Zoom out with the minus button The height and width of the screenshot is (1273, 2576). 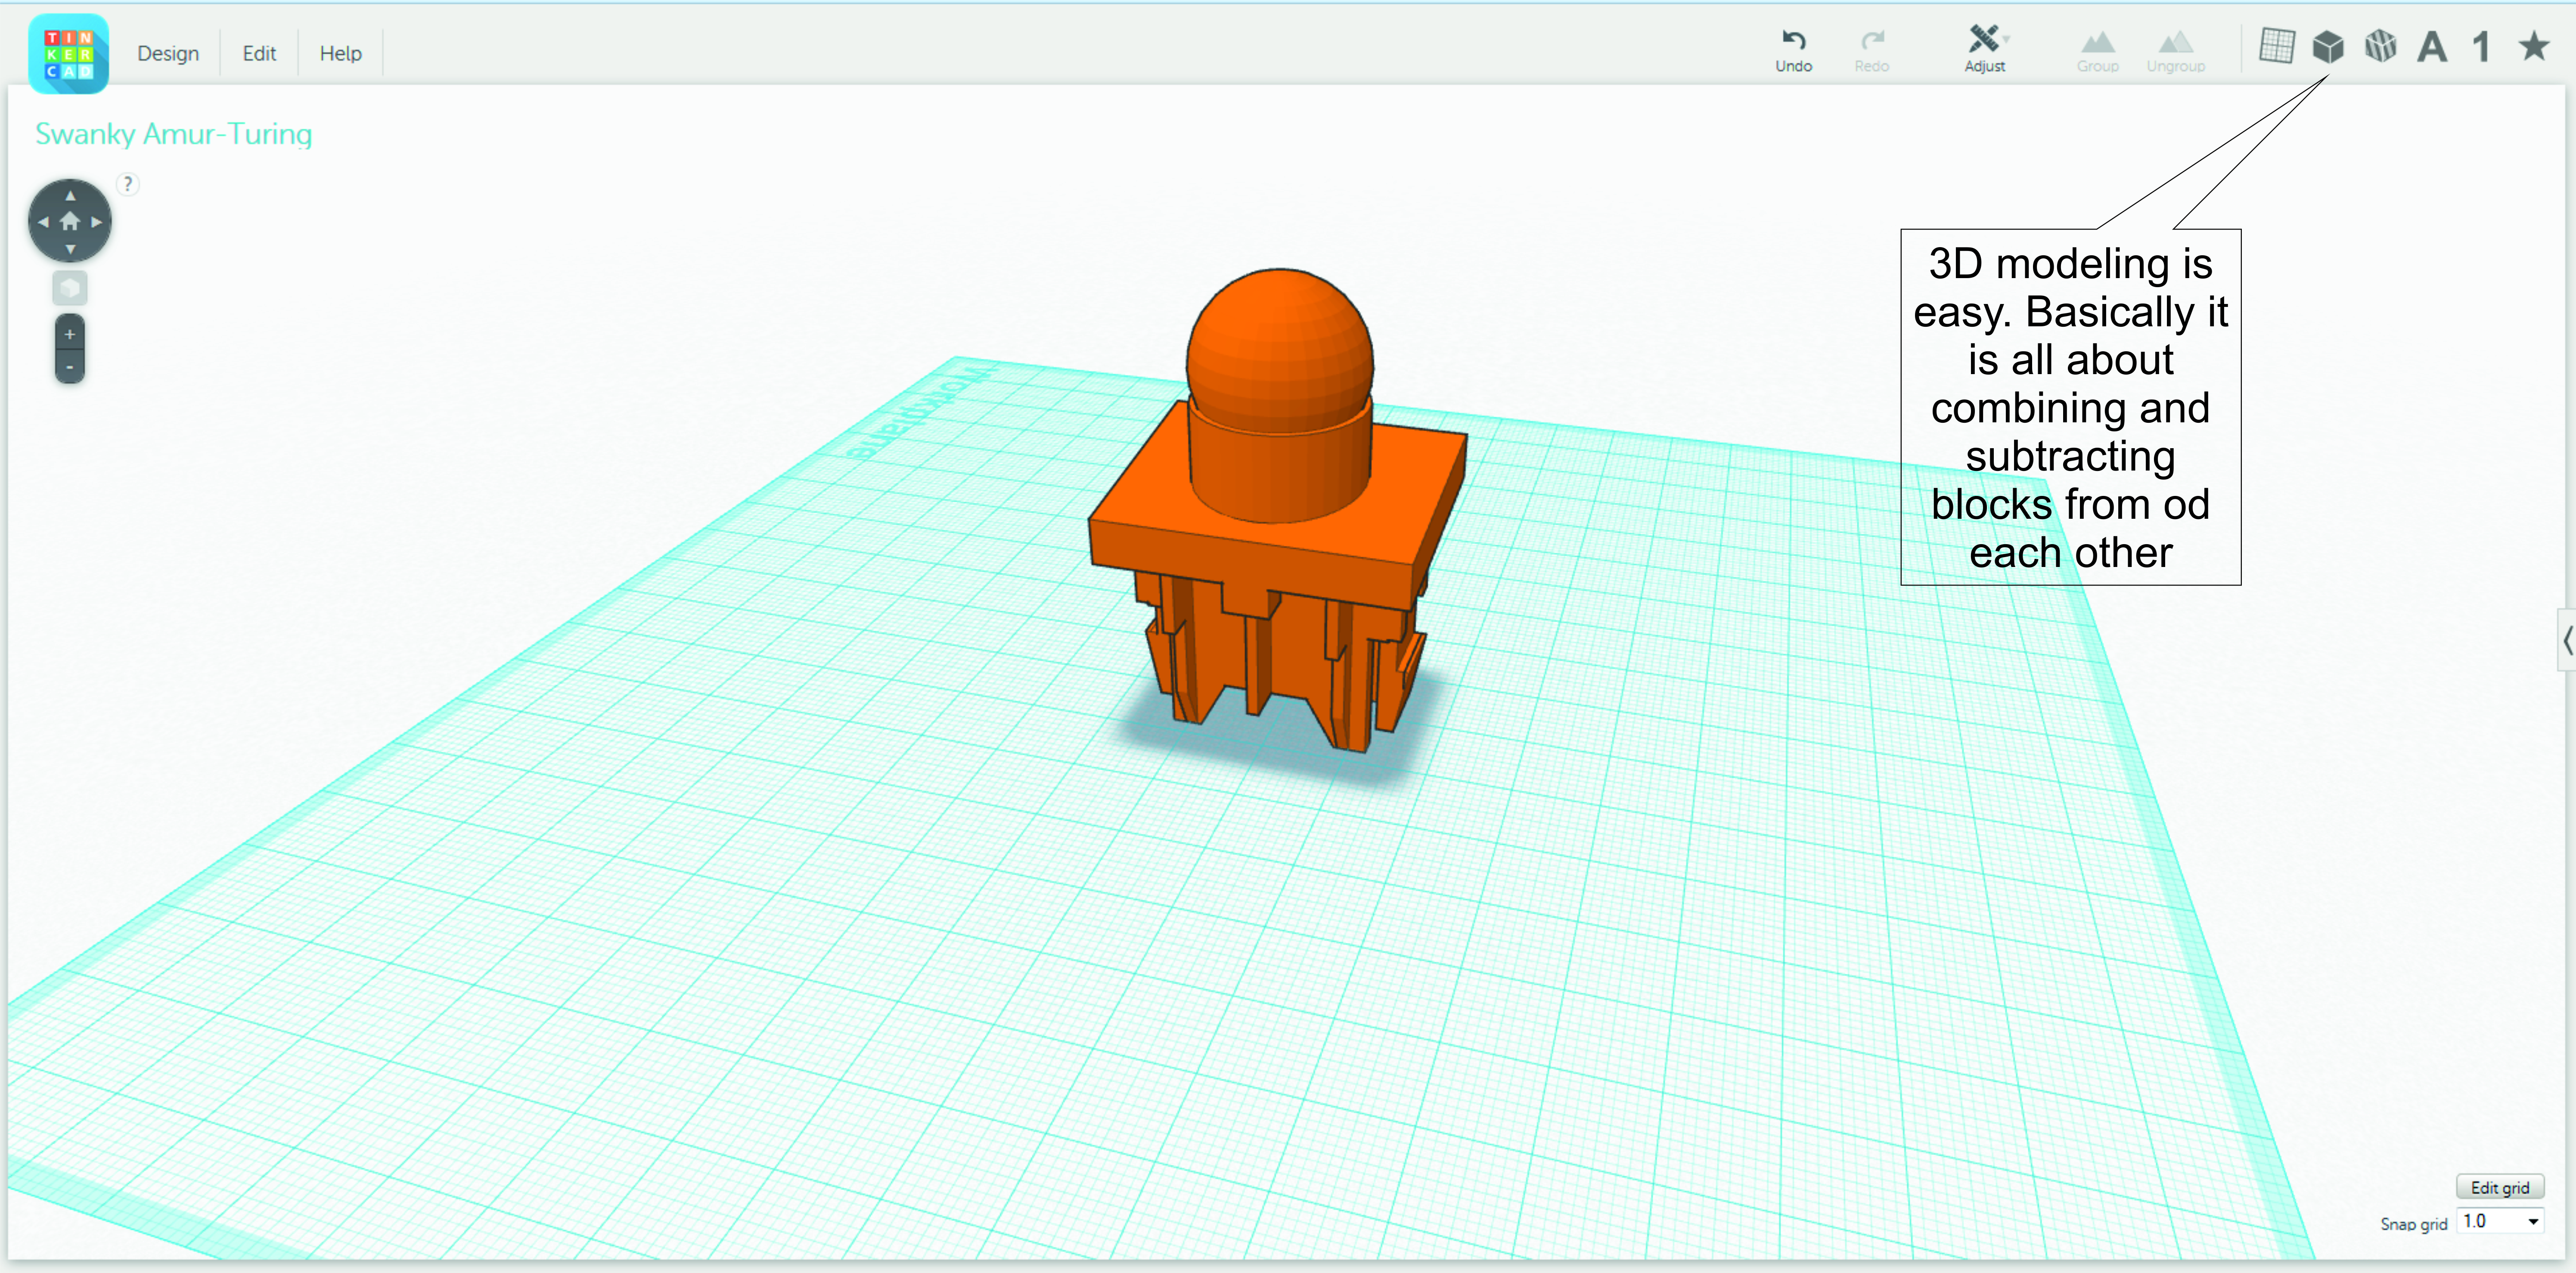pos(70,367)
